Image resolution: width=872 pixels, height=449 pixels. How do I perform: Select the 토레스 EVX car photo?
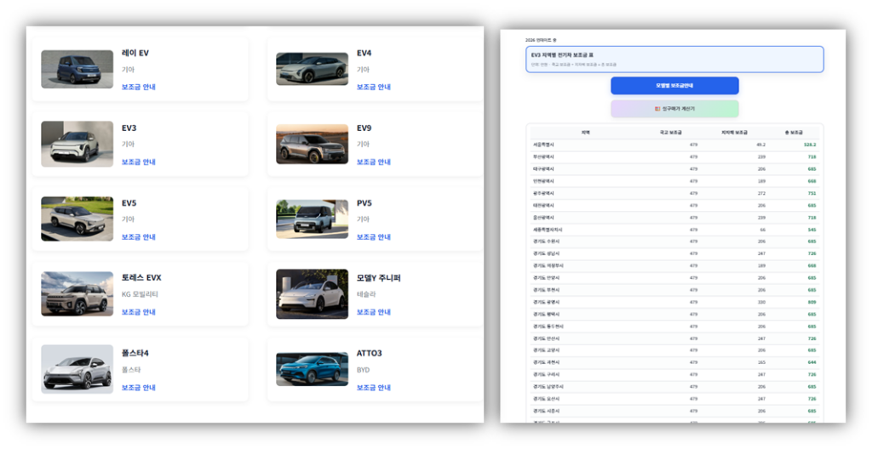pyautogui.click(x=77, y=294)
